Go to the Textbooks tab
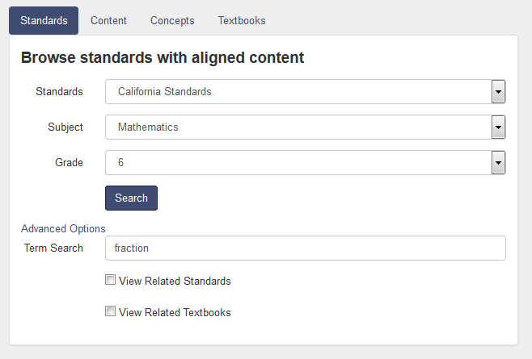 (242, 21)
